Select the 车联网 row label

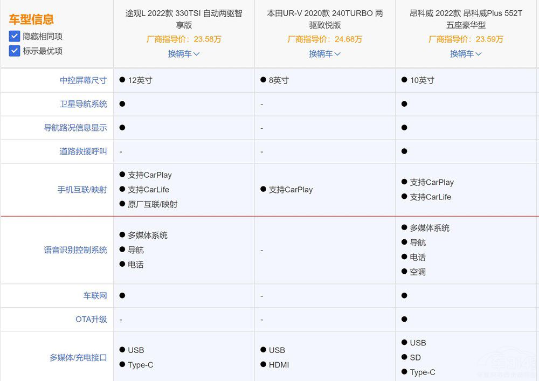95,296
